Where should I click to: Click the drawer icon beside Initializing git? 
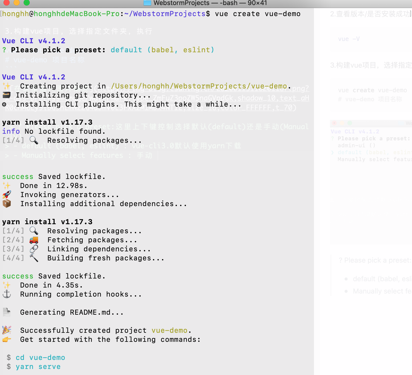click(7, 95)
